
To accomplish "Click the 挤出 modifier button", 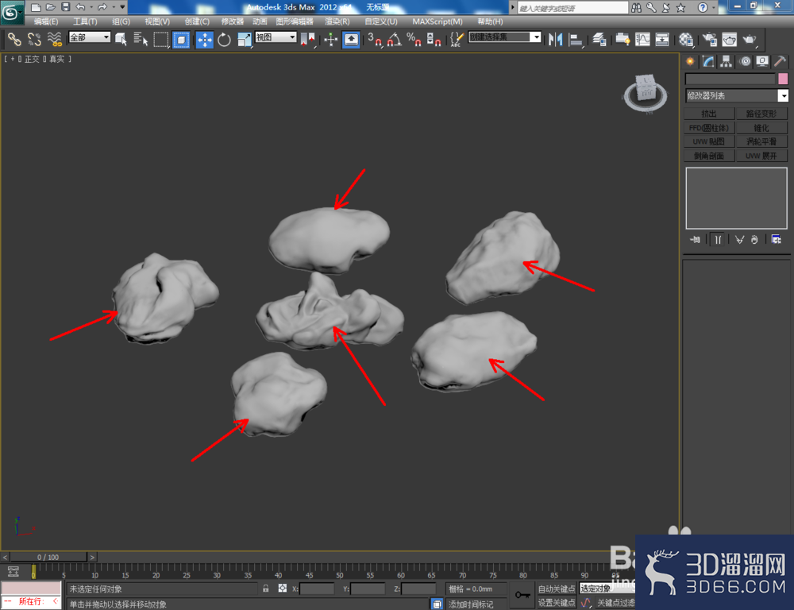I will coord(709,114).
